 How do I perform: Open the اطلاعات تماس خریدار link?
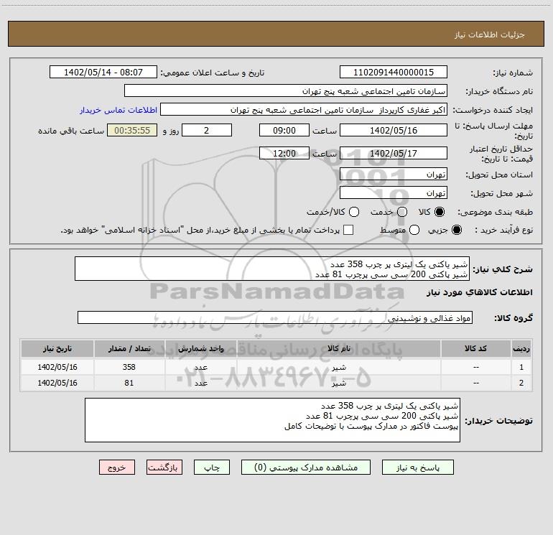tap(118, 110)
